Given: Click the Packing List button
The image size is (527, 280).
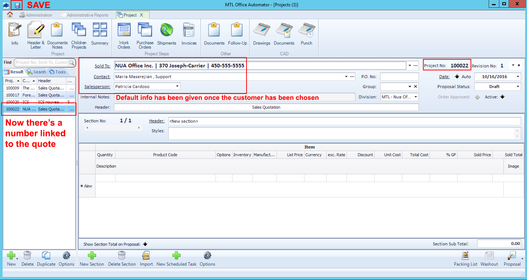Looking at the screenshot, I should point(465,259).
